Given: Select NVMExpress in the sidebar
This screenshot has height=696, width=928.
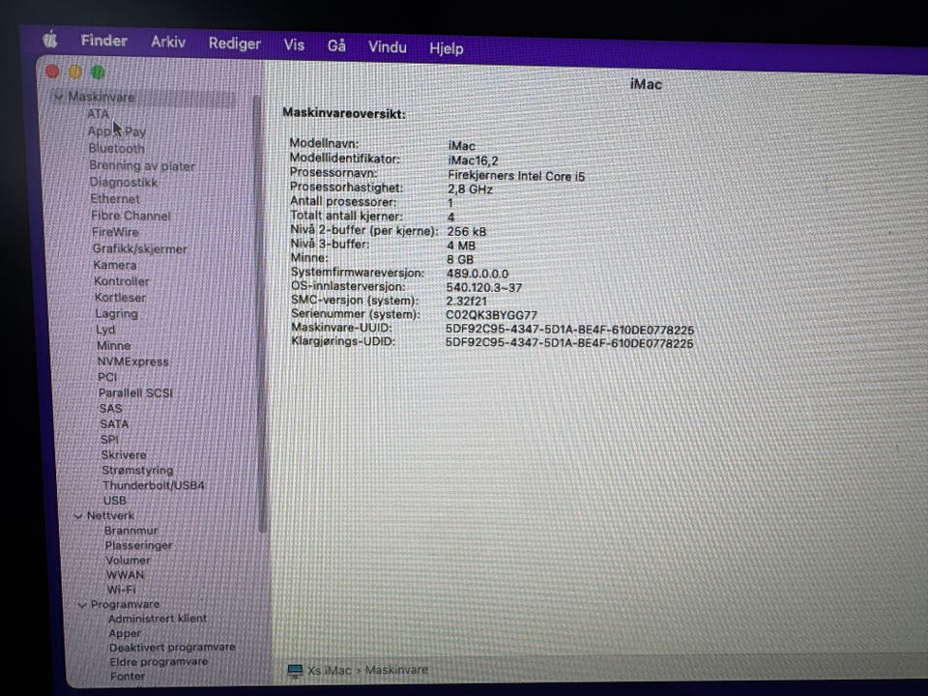Looking at the screenshot, I should tap(133, 361).
